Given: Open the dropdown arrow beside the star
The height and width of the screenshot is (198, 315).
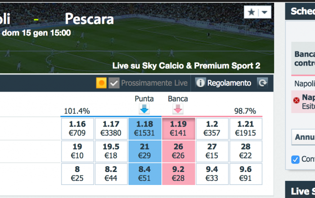Looking at the screenshot, I should (265, 12).
